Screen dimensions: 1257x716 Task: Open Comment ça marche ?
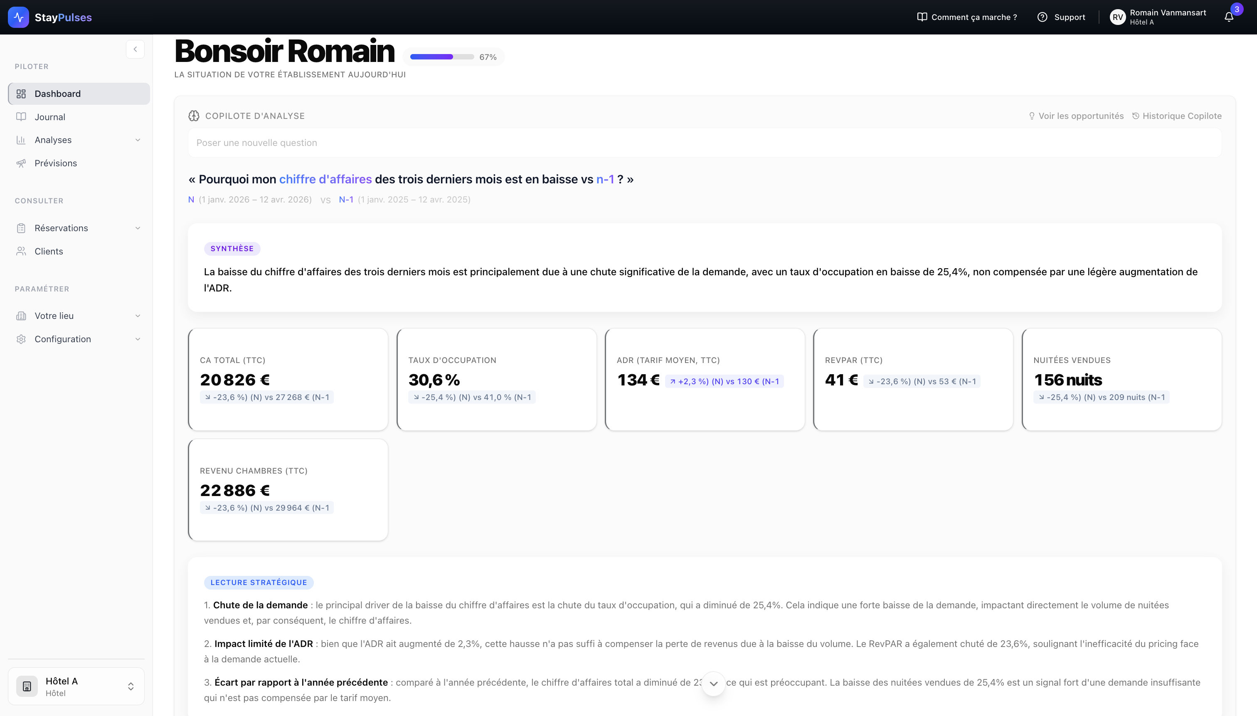pos(966,16)
